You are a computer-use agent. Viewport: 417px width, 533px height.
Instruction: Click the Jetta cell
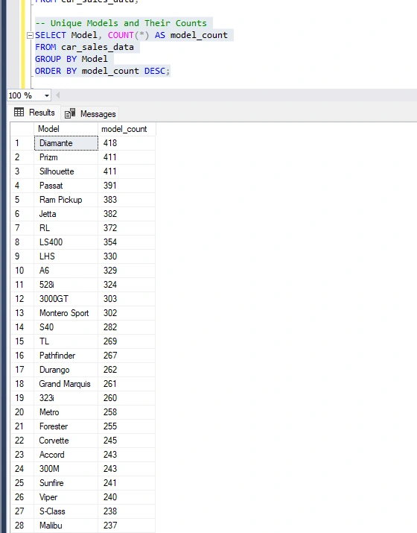(x=66, y=214)
